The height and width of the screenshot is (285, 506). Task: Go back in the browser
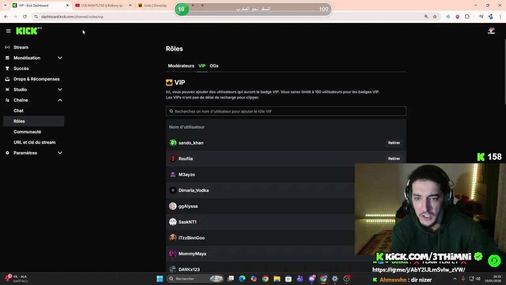[6, 17]
